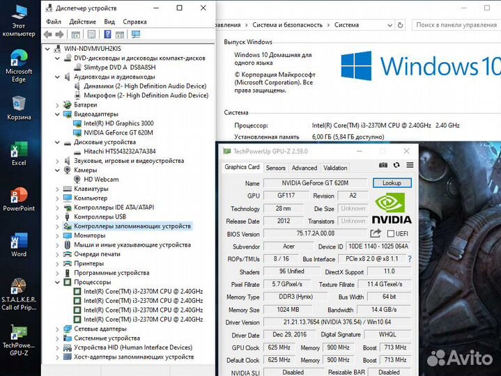Screen dimensions: 501x376
Task: Open the GPU-Z hamburger menu
Action: [x=410, y=165]
